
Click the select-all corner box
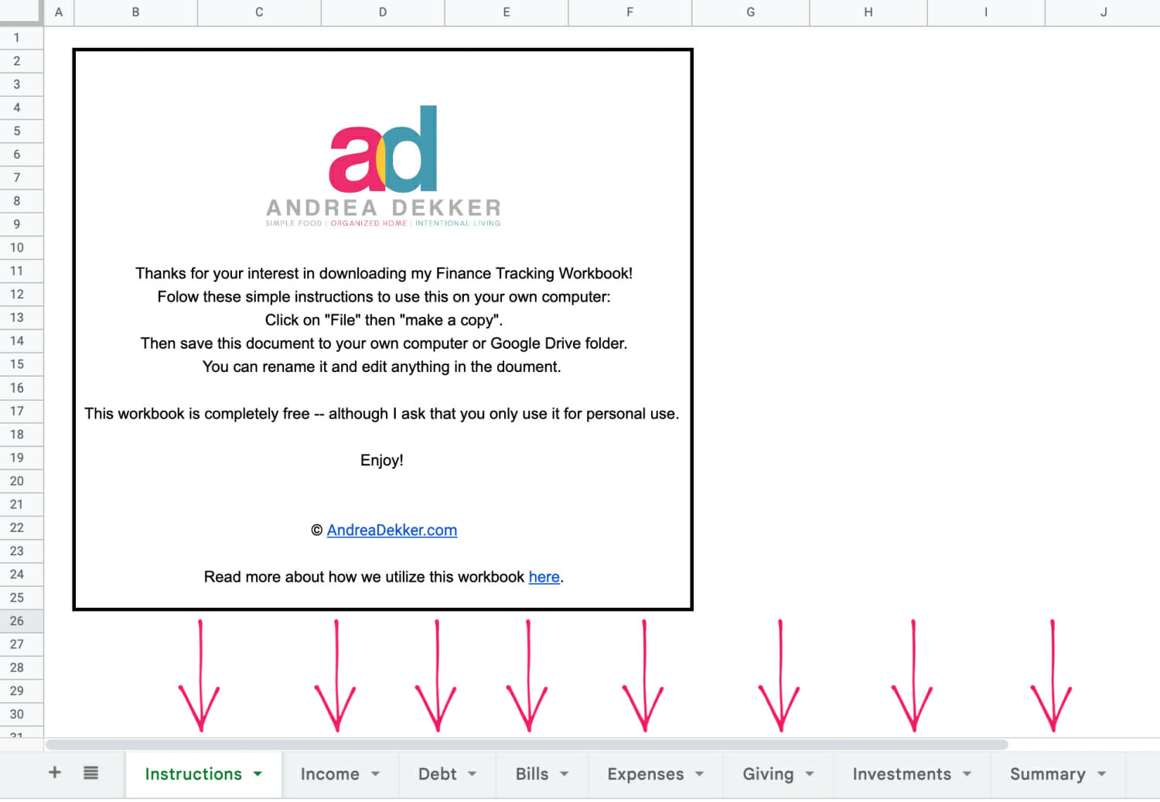22,12
